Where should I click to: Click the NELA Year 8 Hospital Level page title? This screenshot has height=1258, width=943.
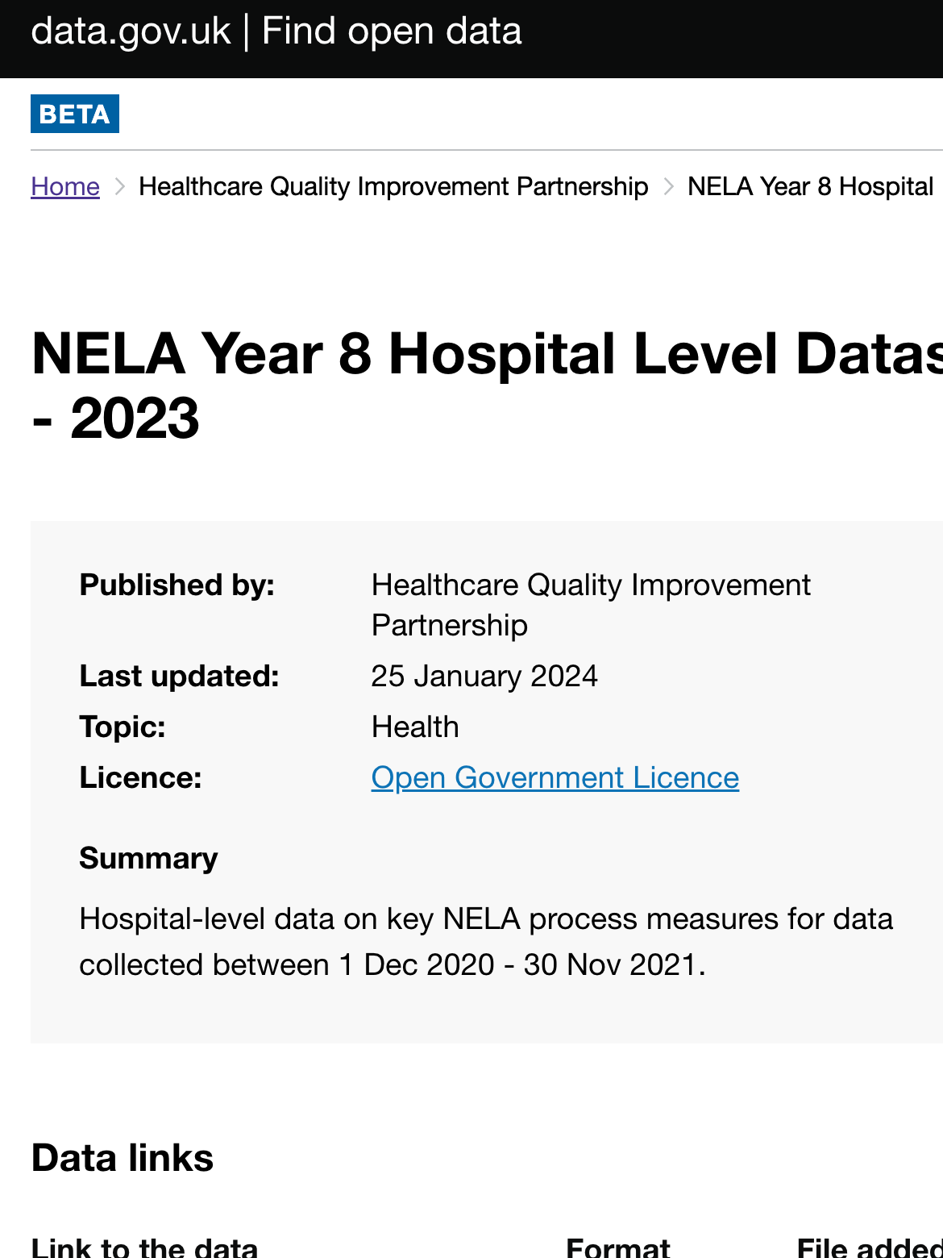pos(487,385)
